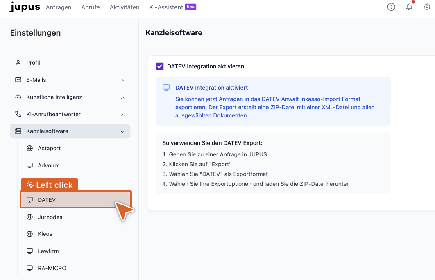Click the Kanzleisoftware server icon
This screenshot has height=280, width=435.
(x=18, y=131)
